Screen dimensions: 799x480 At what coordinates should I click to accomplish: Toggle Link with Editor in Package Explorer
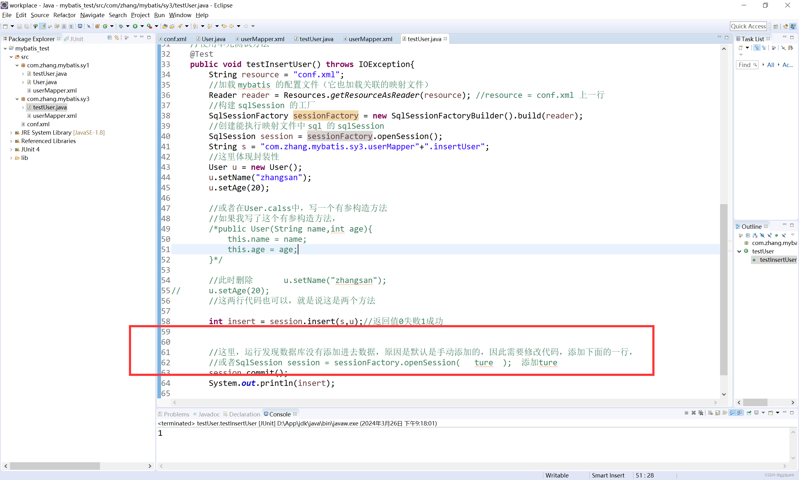click(x=117, y=38)
